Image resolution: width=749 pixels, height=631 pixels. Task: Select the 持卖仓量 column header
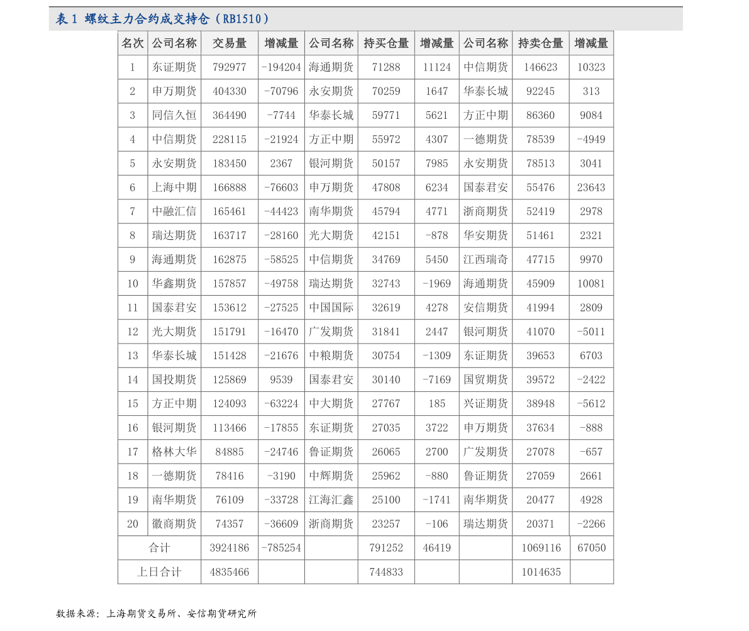tap(540, 43)
